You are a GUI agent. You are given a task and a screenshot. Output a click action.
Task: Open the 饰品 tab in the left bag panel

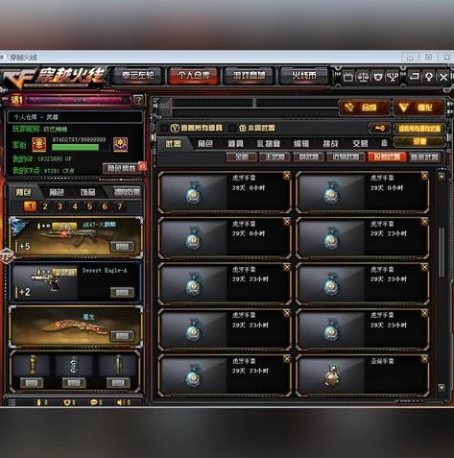click(x=88, y=192)
